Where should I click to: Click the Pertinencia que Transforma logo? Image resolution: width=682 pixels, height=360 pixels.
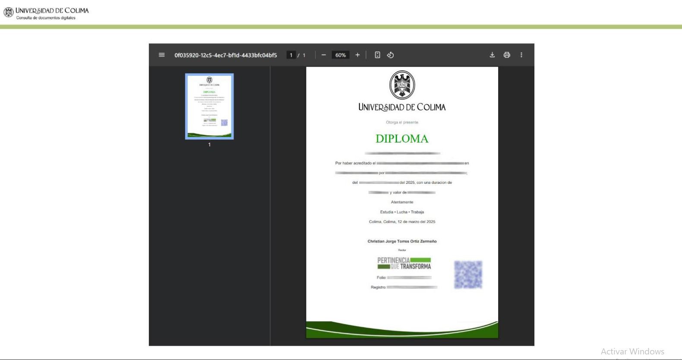404,263
